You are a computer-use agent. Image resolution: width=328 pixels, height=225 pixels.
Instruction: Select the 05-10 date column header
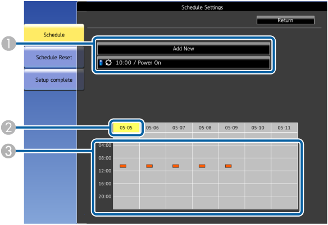pyautogui.click(x=258, y=128)
